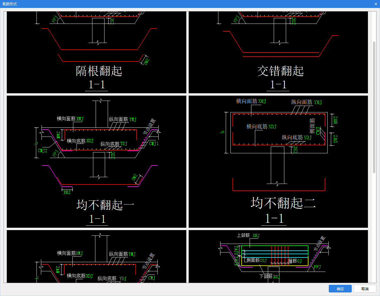Click the 隔根翻起 caption text
This screenshot has width=380, height=296.
point(99,71)
